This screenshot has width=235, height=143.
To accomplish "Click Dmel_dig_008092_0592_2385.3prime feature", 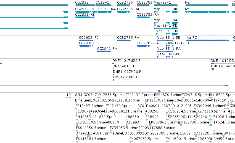I will pos(146,133).
